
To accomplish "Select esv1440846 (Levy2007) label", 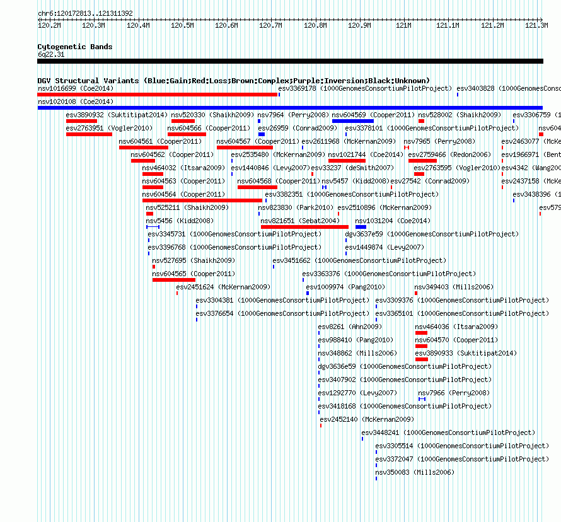I will click(270, 168).
